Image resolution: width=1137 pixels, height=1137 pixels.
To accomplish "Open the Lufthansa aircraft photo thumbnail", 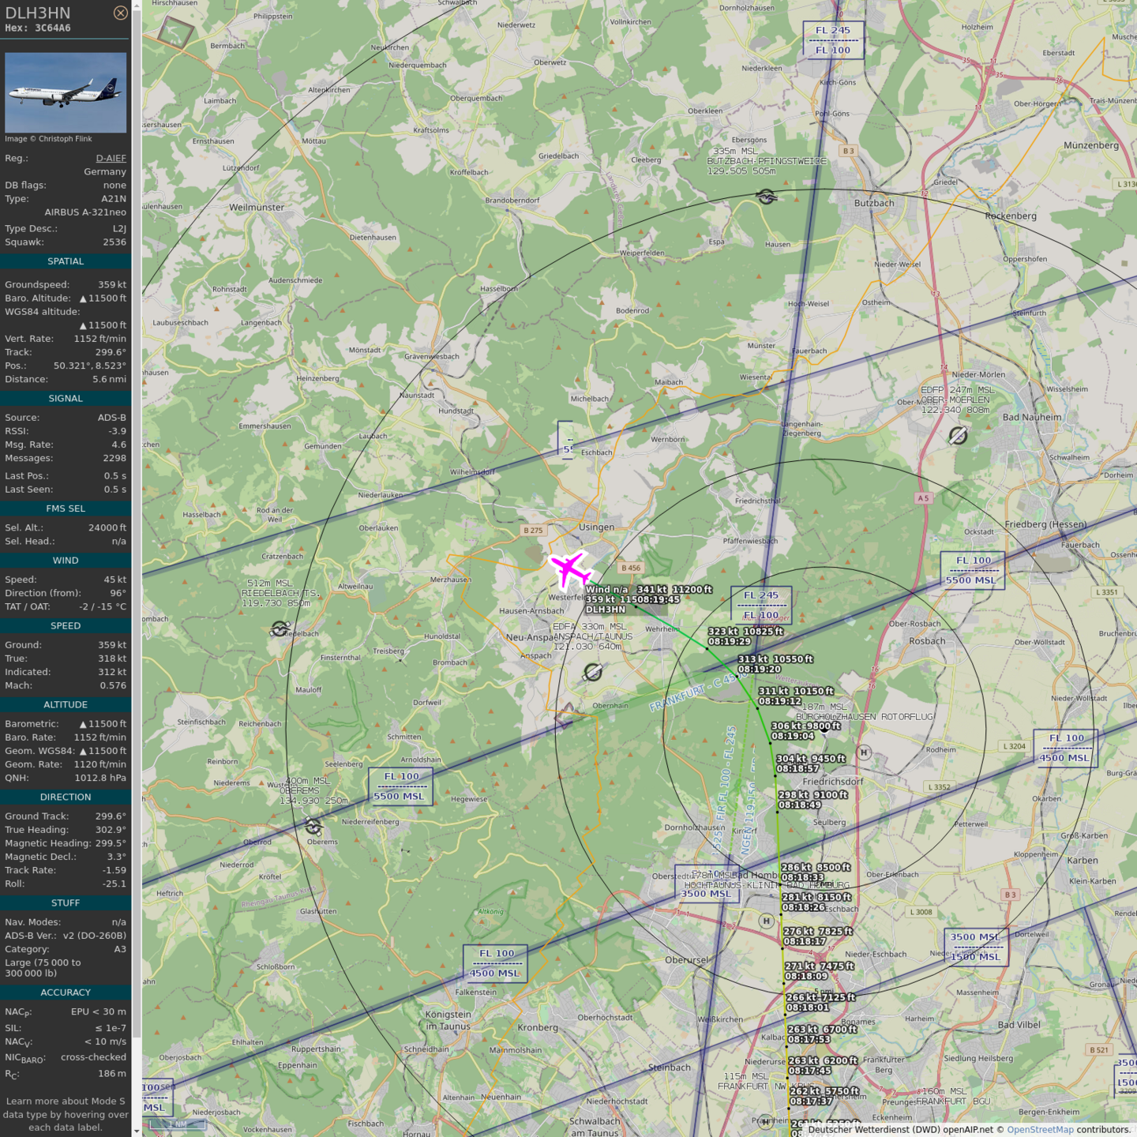I will [x=66, y=92].
